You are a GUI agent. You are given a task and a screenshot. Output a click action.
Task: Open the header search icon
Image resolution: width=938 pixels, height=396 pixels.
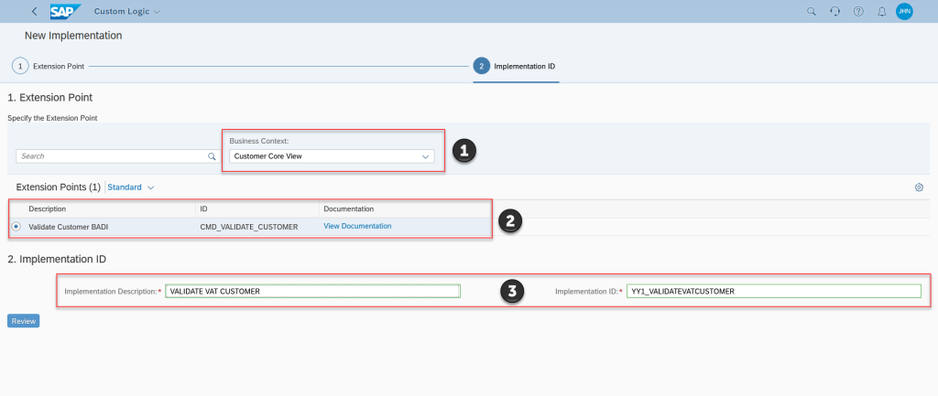point(811,12)
